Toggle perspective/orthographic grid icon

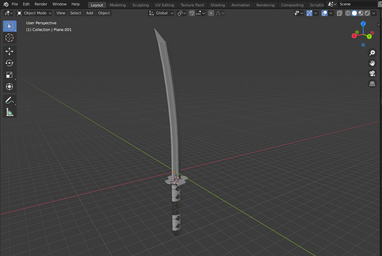(x=372, y=84)
